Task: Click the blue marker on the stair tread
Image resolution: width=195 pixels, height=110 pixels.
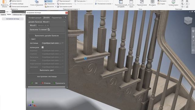Action: click(x=85, y=58)
